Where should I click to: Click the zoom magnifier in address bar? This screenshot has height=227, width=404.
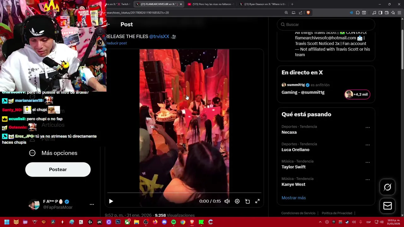click(x=286, y=13)
